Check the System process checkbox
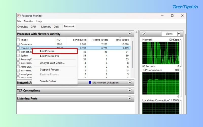The width and height of the screenshot is (203, 127). click(18, 56)
